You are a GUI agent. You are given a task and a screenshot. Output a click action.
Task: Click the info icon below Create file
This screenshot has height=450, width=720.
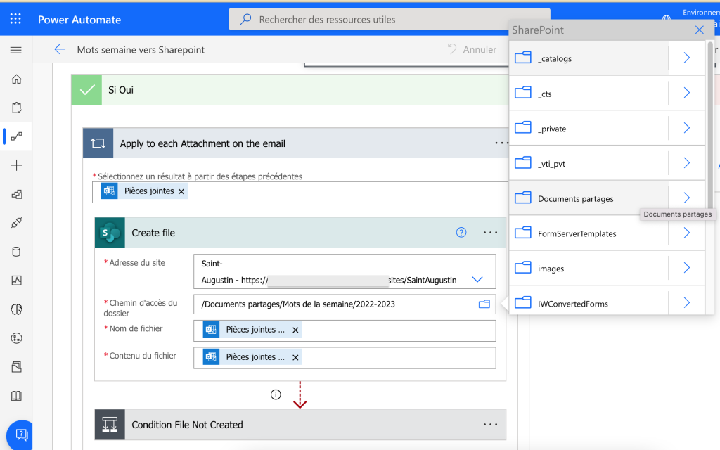276,394
